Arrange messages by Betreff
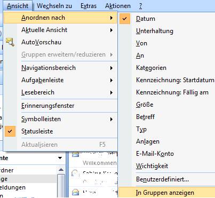This screenshot has width=215, height=198. [167, 117]
